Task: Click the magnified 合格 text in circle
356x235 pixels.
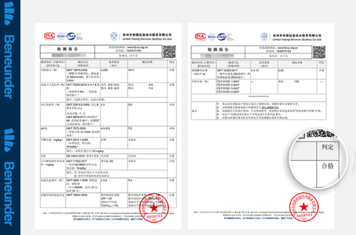Action: pyautogui.click(x=328, y=166)
